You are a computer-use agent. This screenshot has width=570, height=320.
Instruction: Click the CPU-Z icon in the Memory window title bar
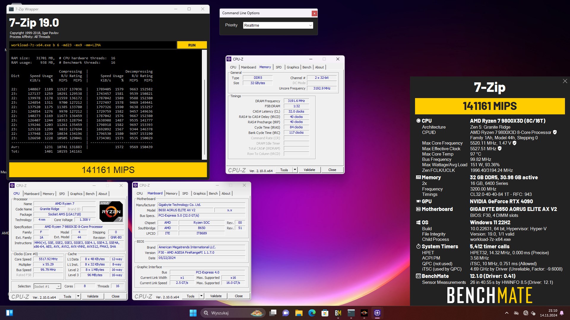click(x=229, y=59)
